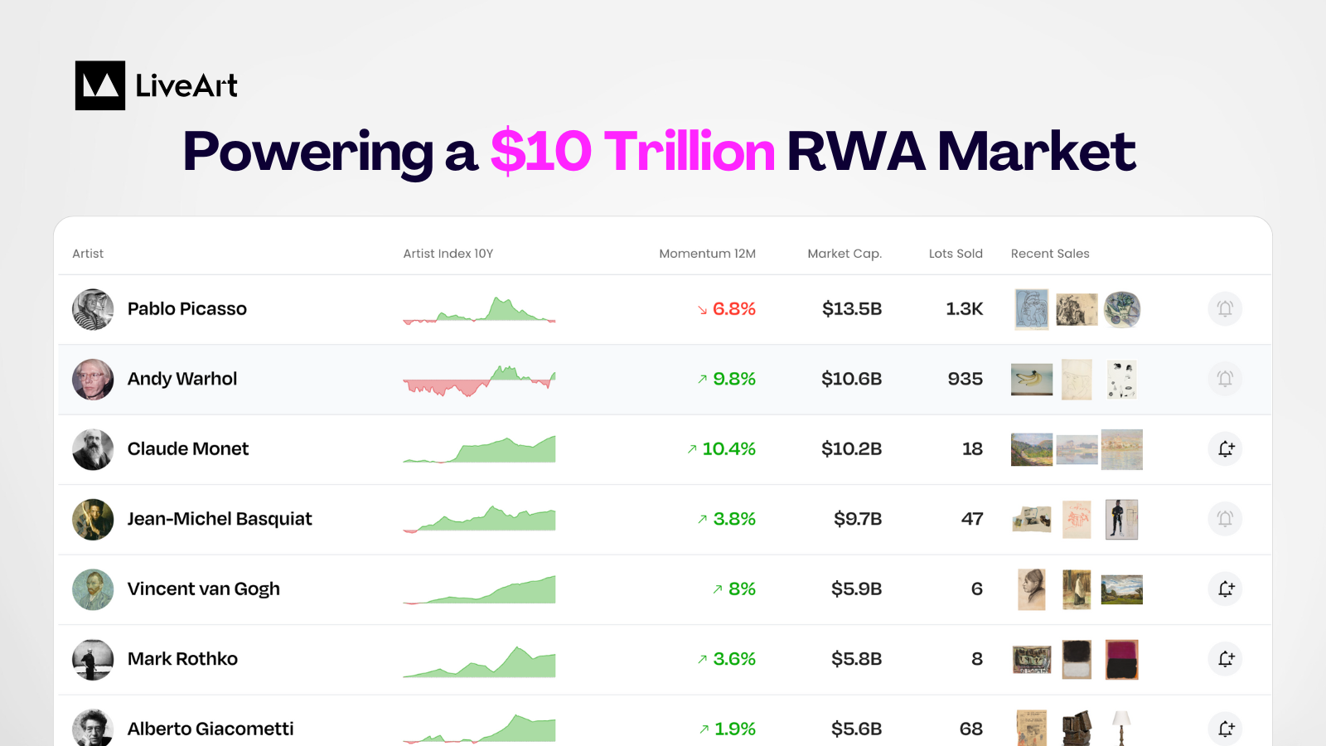
Task: Sort by Lots Sold column header
Action: 956,254
